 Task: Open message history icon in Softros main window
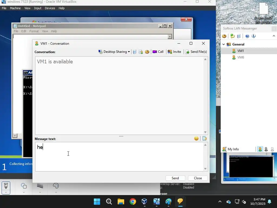[x=239, y=36]
